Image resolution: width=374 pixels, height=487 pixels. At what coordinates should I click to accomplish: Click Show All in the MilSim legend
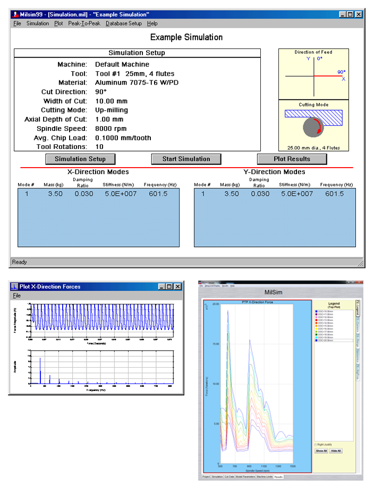(x=321, y=451)
